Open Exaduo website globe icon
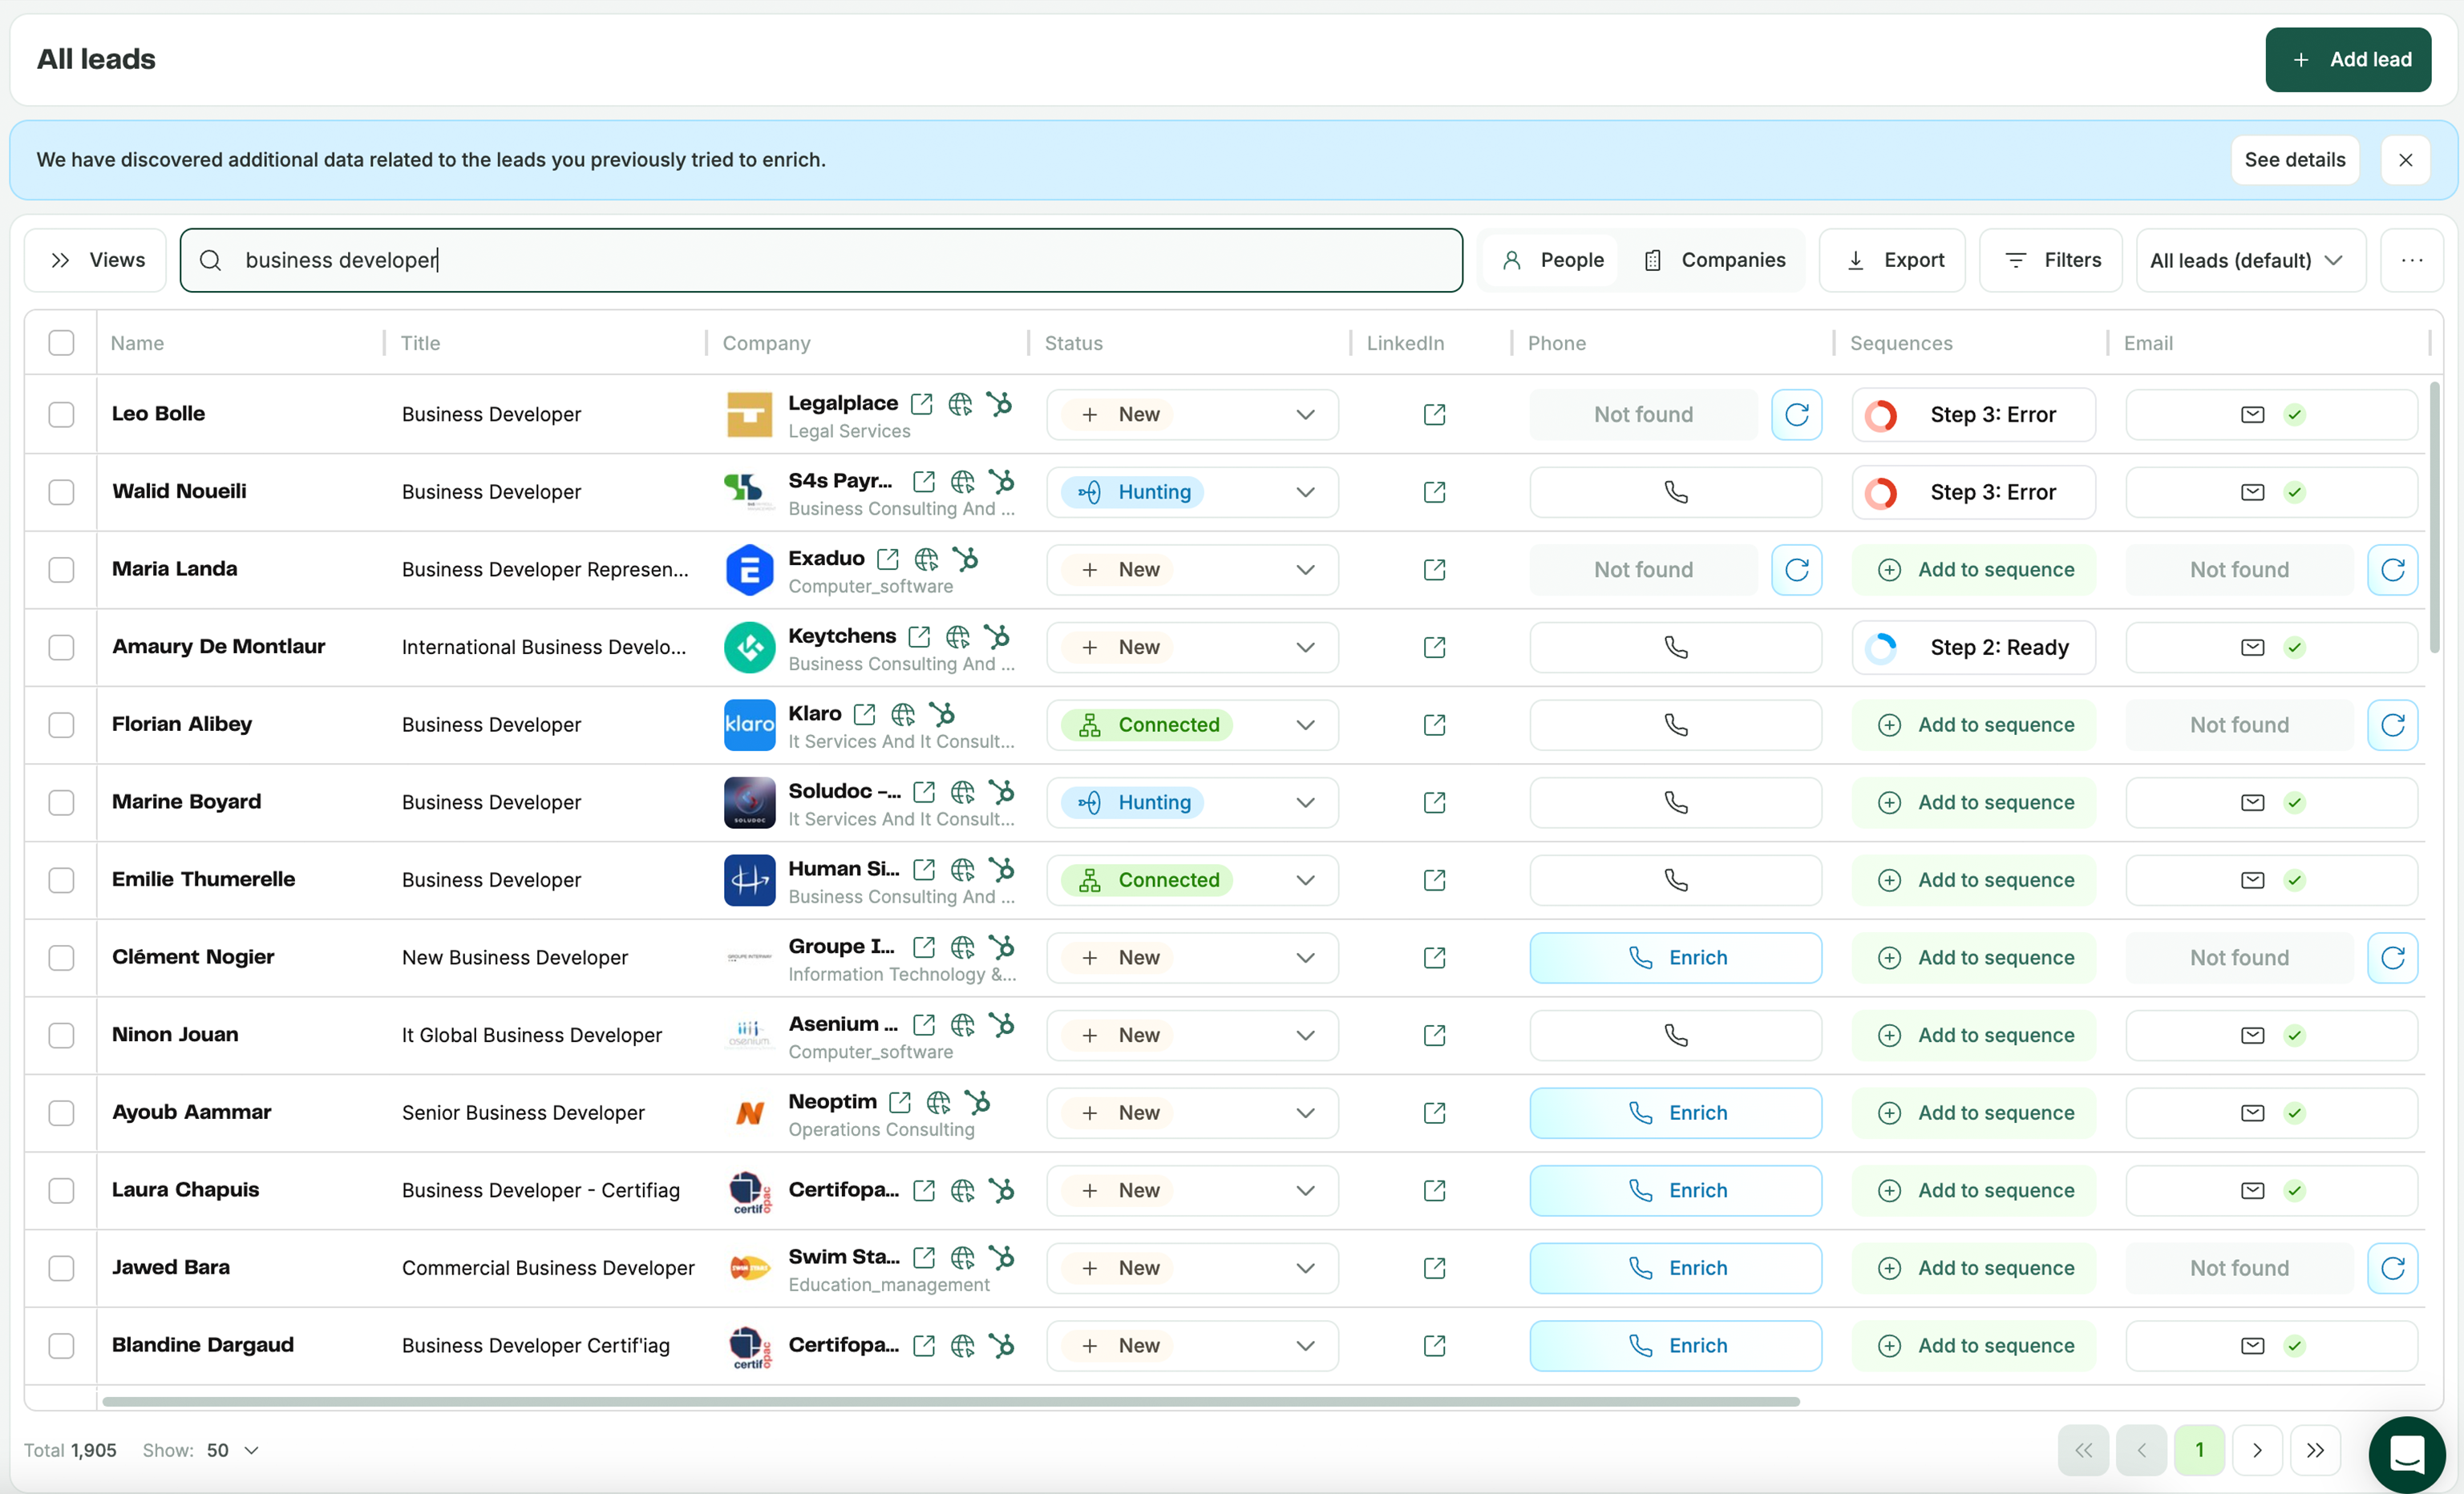The height and width of the screenshot is (1494, 2464). click(x=926, y=559)
